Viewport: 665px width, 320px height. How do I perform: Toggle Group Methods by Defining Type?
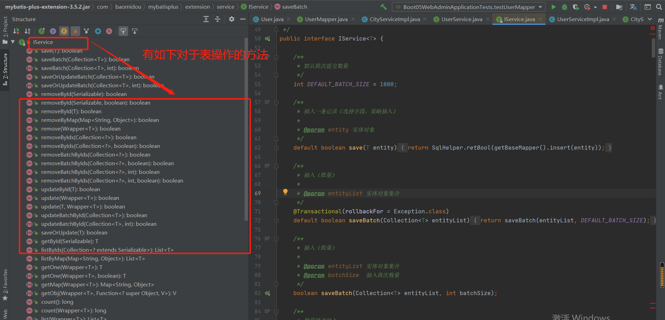click(x=87, y=31)
